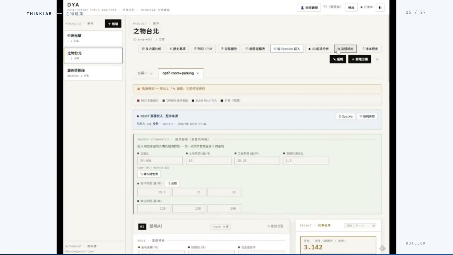Open the 歷史基準 toolbar button

click(x=178, y=49)
